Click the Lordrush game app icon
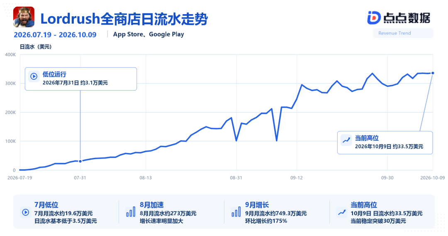Screen dimensions: 448x236 24,17
